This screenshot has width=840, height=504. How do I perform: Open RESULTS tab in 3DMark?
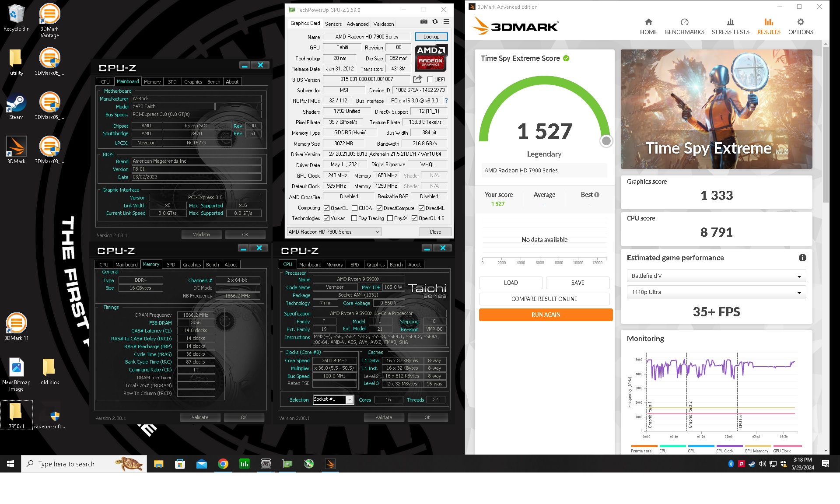pyautogui.click(x=769, y=27)
